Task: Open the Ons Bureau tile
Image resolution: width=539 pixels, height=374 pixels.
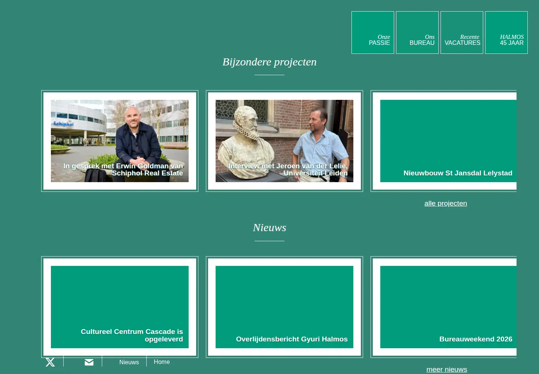Action: [417, 33]
